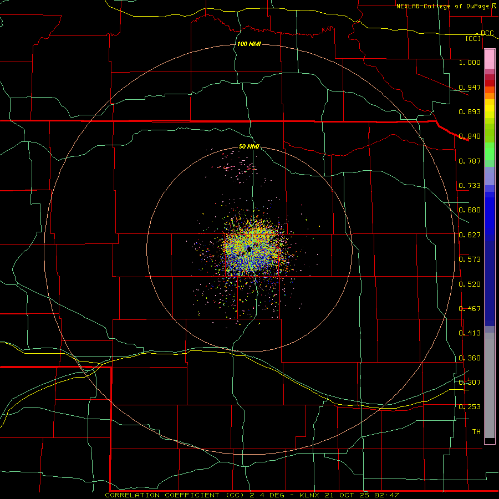Click the 0.467 scale value

click(470, 309)
